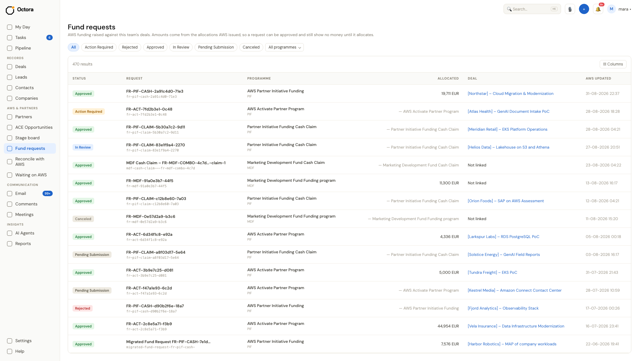The image size is (639, 361).
Task: Select the Pipeline sidebar item
Action: coord(30,48)
